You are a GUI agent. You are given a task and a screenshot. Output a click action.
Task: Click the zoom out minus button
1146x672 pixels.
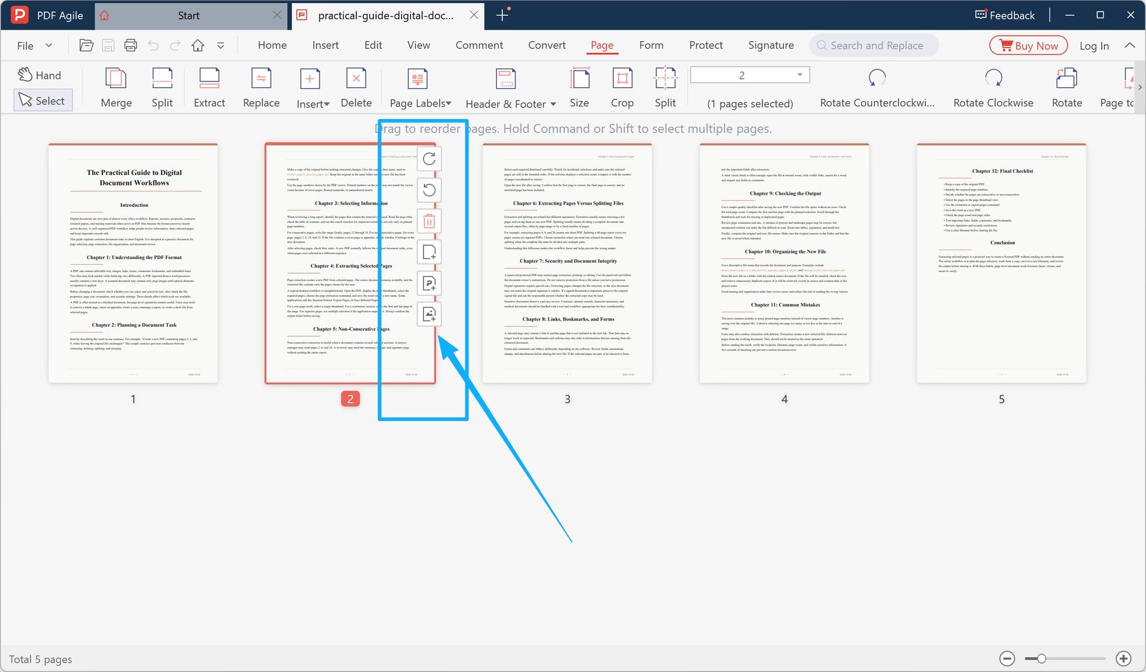1007,658
